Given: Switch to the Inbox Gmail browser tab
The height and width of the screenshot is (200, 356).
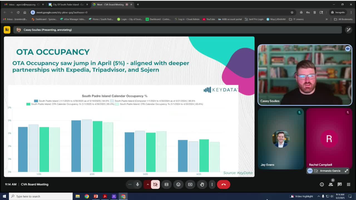Looking at the screenshot, I should (24, 4).
